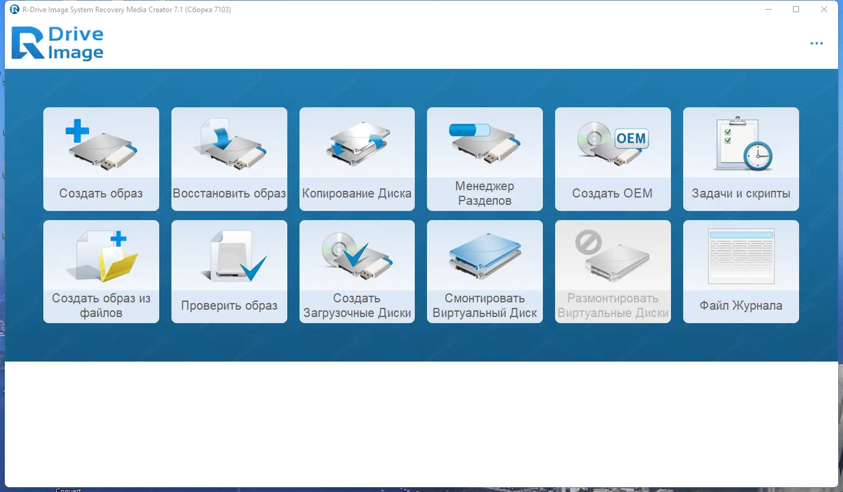Open Задачи и скрипты scheduler
Viewport: 843px width, 492px height.
[741, 159]
